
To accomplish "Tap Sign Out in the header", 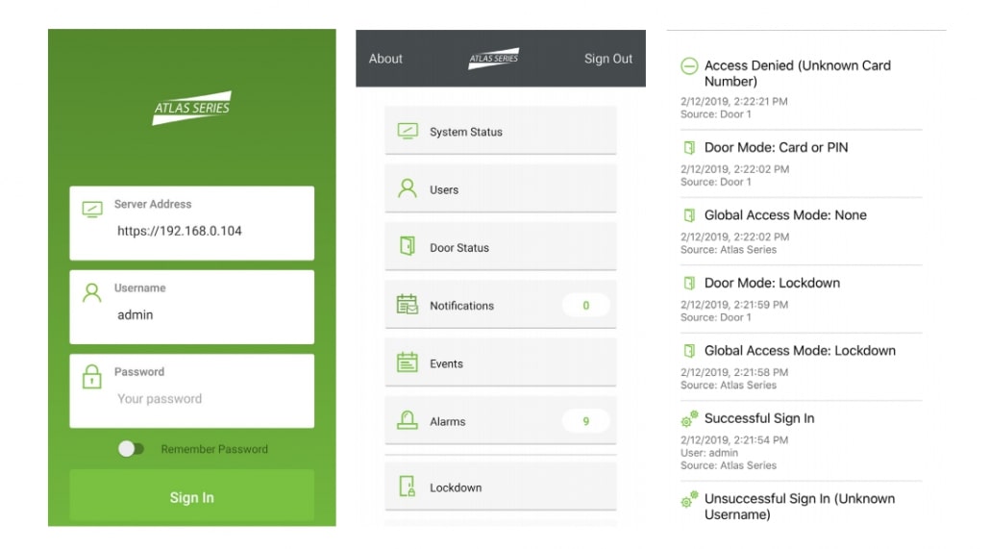I will click(607, 59).
